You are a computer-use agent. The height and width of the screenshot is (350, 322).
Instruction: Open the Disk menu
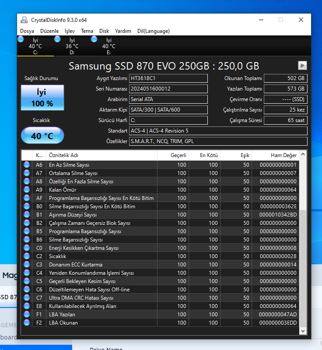click(104, 31)
